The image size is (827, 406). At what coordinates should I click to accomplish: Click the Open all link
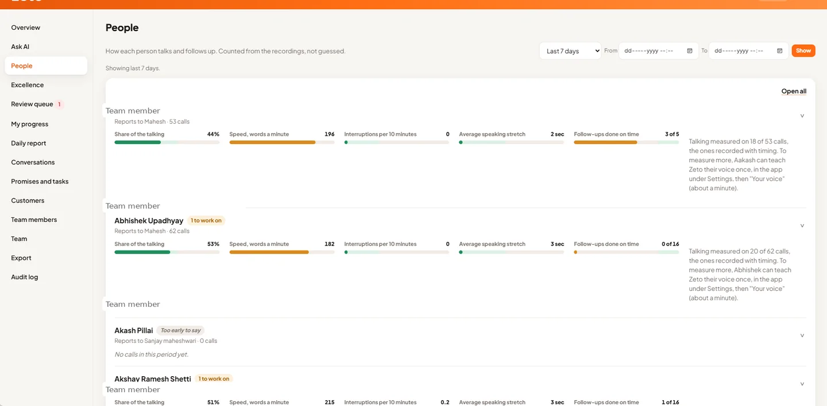[794, 91]
